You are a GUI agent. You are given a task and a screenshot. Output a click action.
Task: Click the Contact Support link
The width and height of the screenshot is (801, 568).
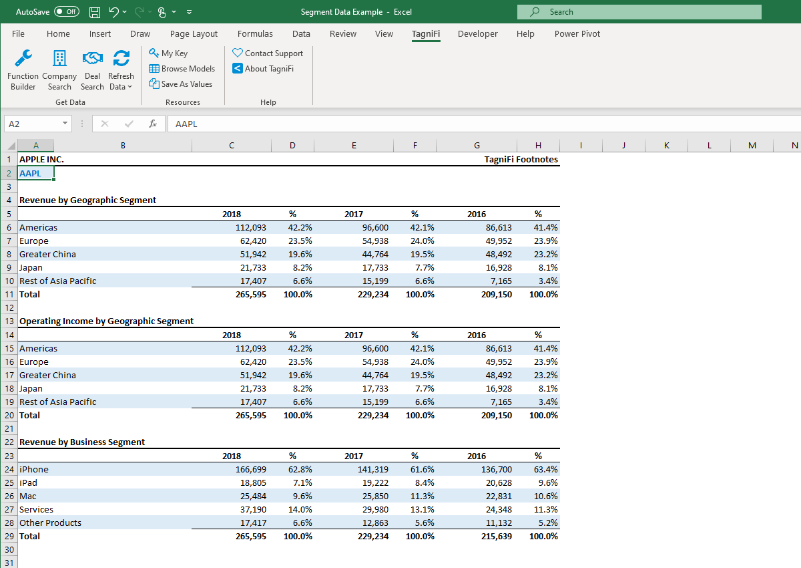[268, 53]
